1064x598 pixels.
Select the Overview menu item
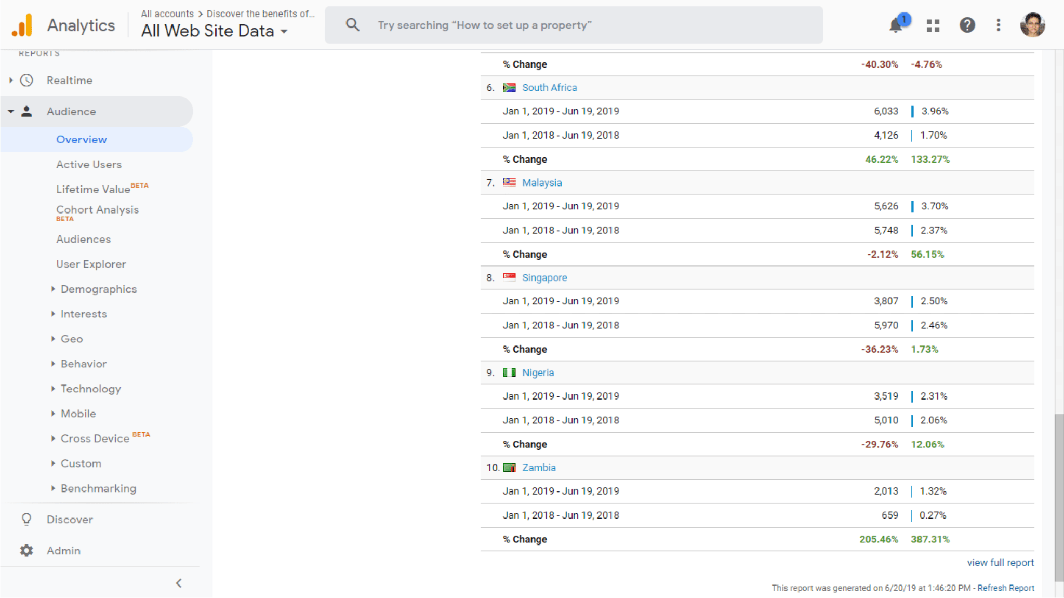pyautogui.click(x=82, y=139)
